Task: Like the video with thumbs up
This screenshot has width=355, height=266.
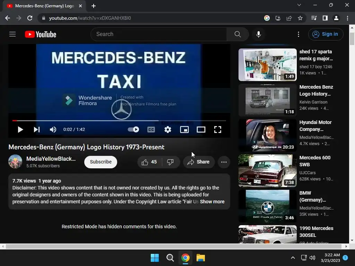Action: click(149, 162)
